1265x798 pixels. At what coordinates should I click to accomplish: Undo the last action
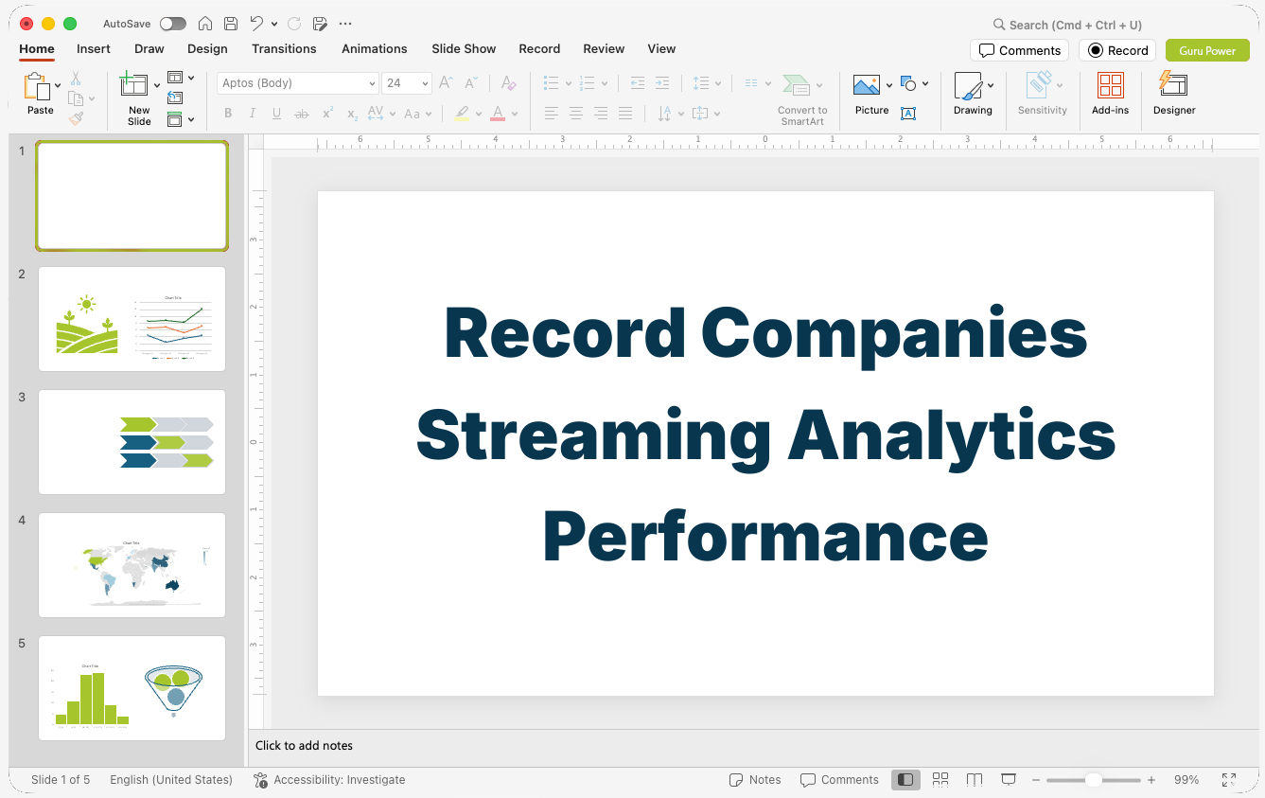tap(257, 24)
